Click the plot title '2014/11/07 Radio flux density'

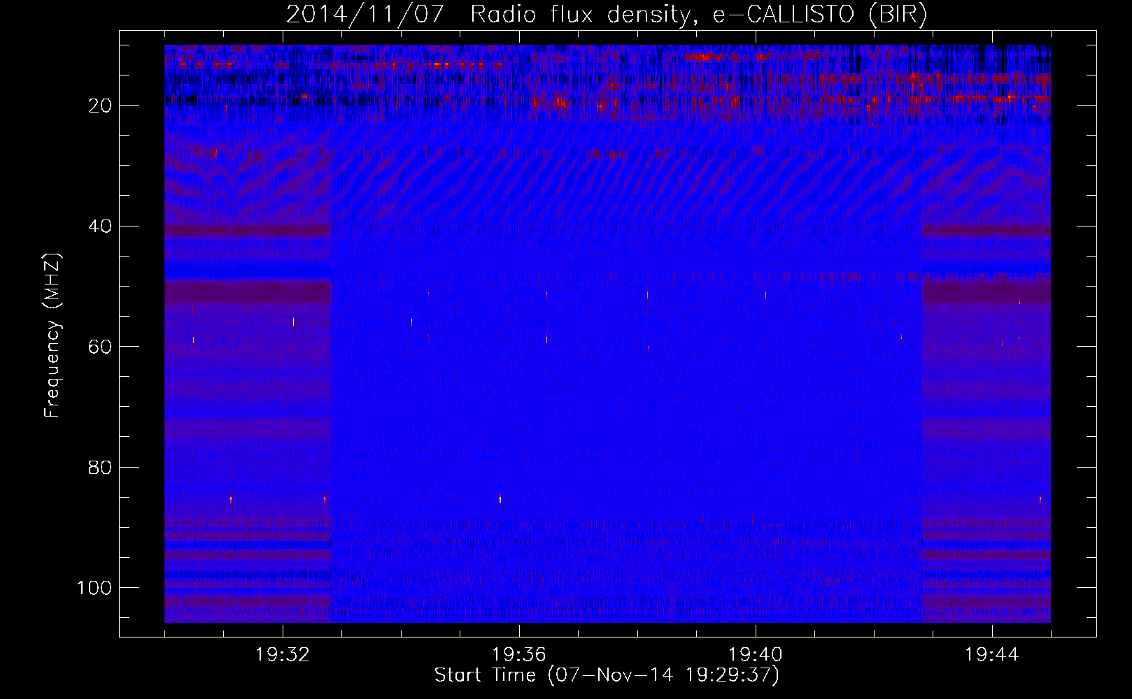pyautogui.click(x=607, y=15)
